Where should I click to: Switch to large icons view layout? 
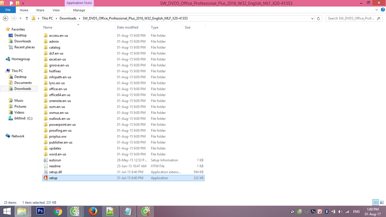(381, 202)
